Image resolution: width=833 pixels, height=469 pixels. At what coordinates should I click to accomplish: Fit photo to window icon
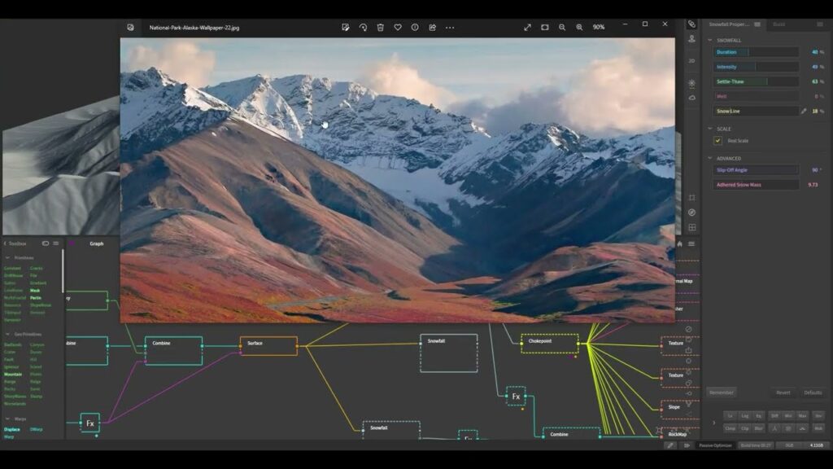[x=544, y=27]
